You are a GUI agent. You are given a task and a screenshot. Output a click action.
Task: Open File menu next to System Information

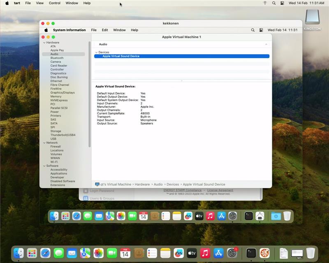click(x=94, y=30)
